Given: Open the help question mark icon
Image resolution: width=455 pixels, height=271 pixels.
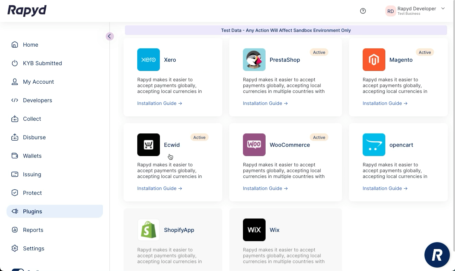Looking at the screenshot, I should (x=363, y=11).
